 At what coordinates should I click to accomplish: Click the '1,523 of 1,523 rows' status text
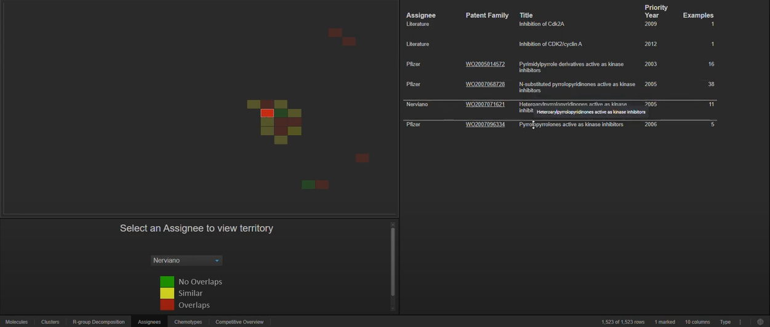point(623,322)
